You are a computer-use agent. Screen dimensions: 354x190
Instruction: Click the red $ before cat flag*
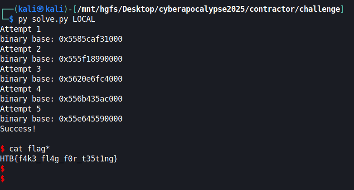(3, 149)
